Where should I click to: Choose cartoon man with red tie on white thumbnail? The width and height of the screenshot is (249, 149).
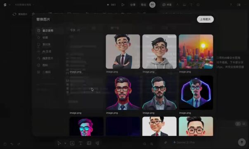pyautogui.click(x=159, y=126)
